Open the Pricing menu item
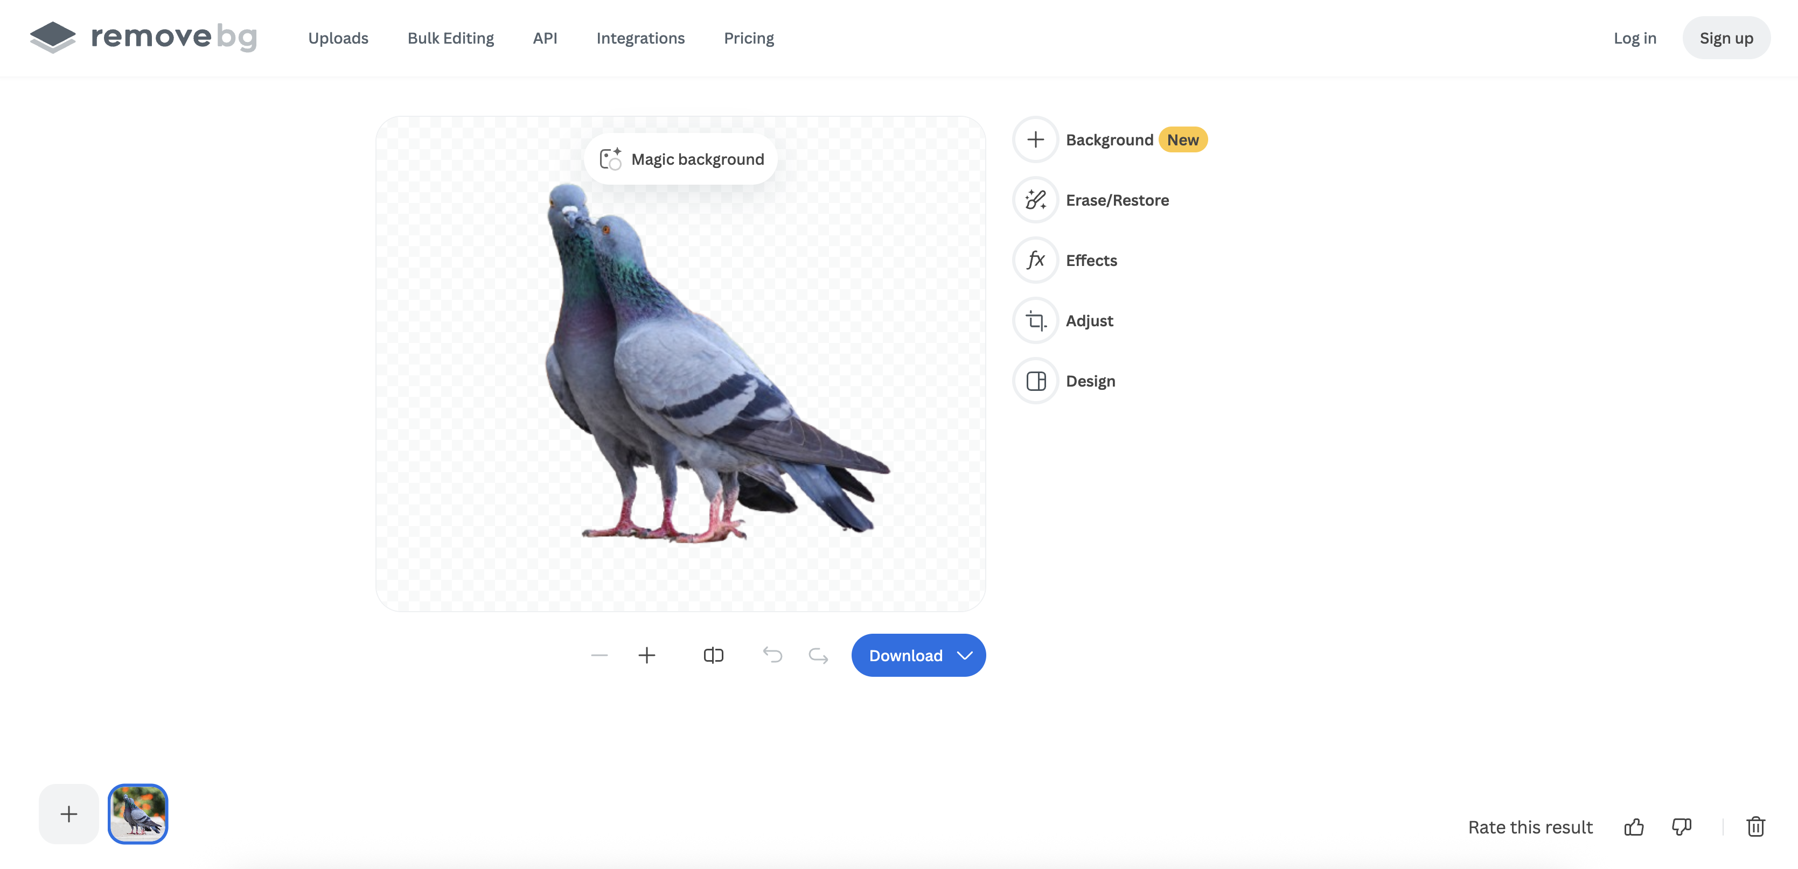This screenshot has width=1798, height=869. [748, 38]
